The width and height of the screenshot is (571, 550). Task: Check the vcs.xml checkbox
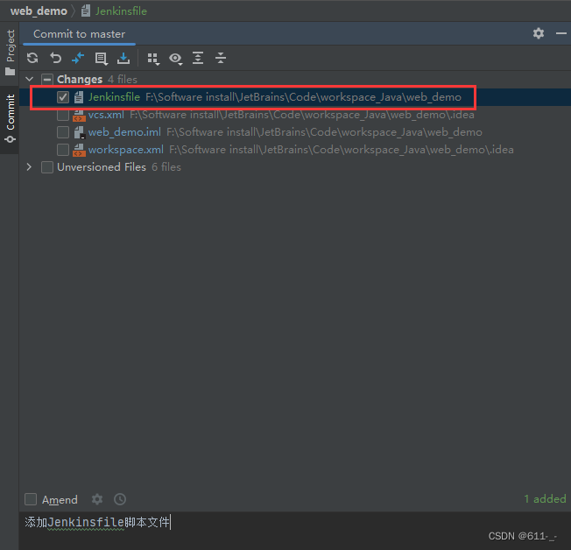63,115
